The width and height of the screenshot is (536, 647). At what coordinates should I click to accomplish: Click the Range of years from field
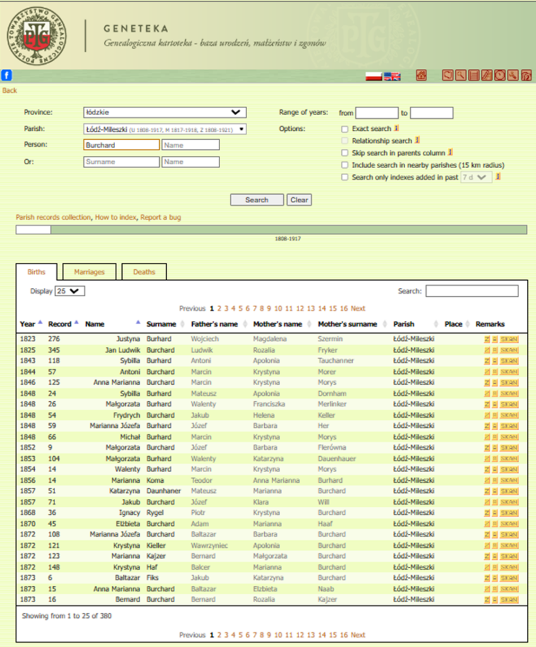click(x=377, y=112)
